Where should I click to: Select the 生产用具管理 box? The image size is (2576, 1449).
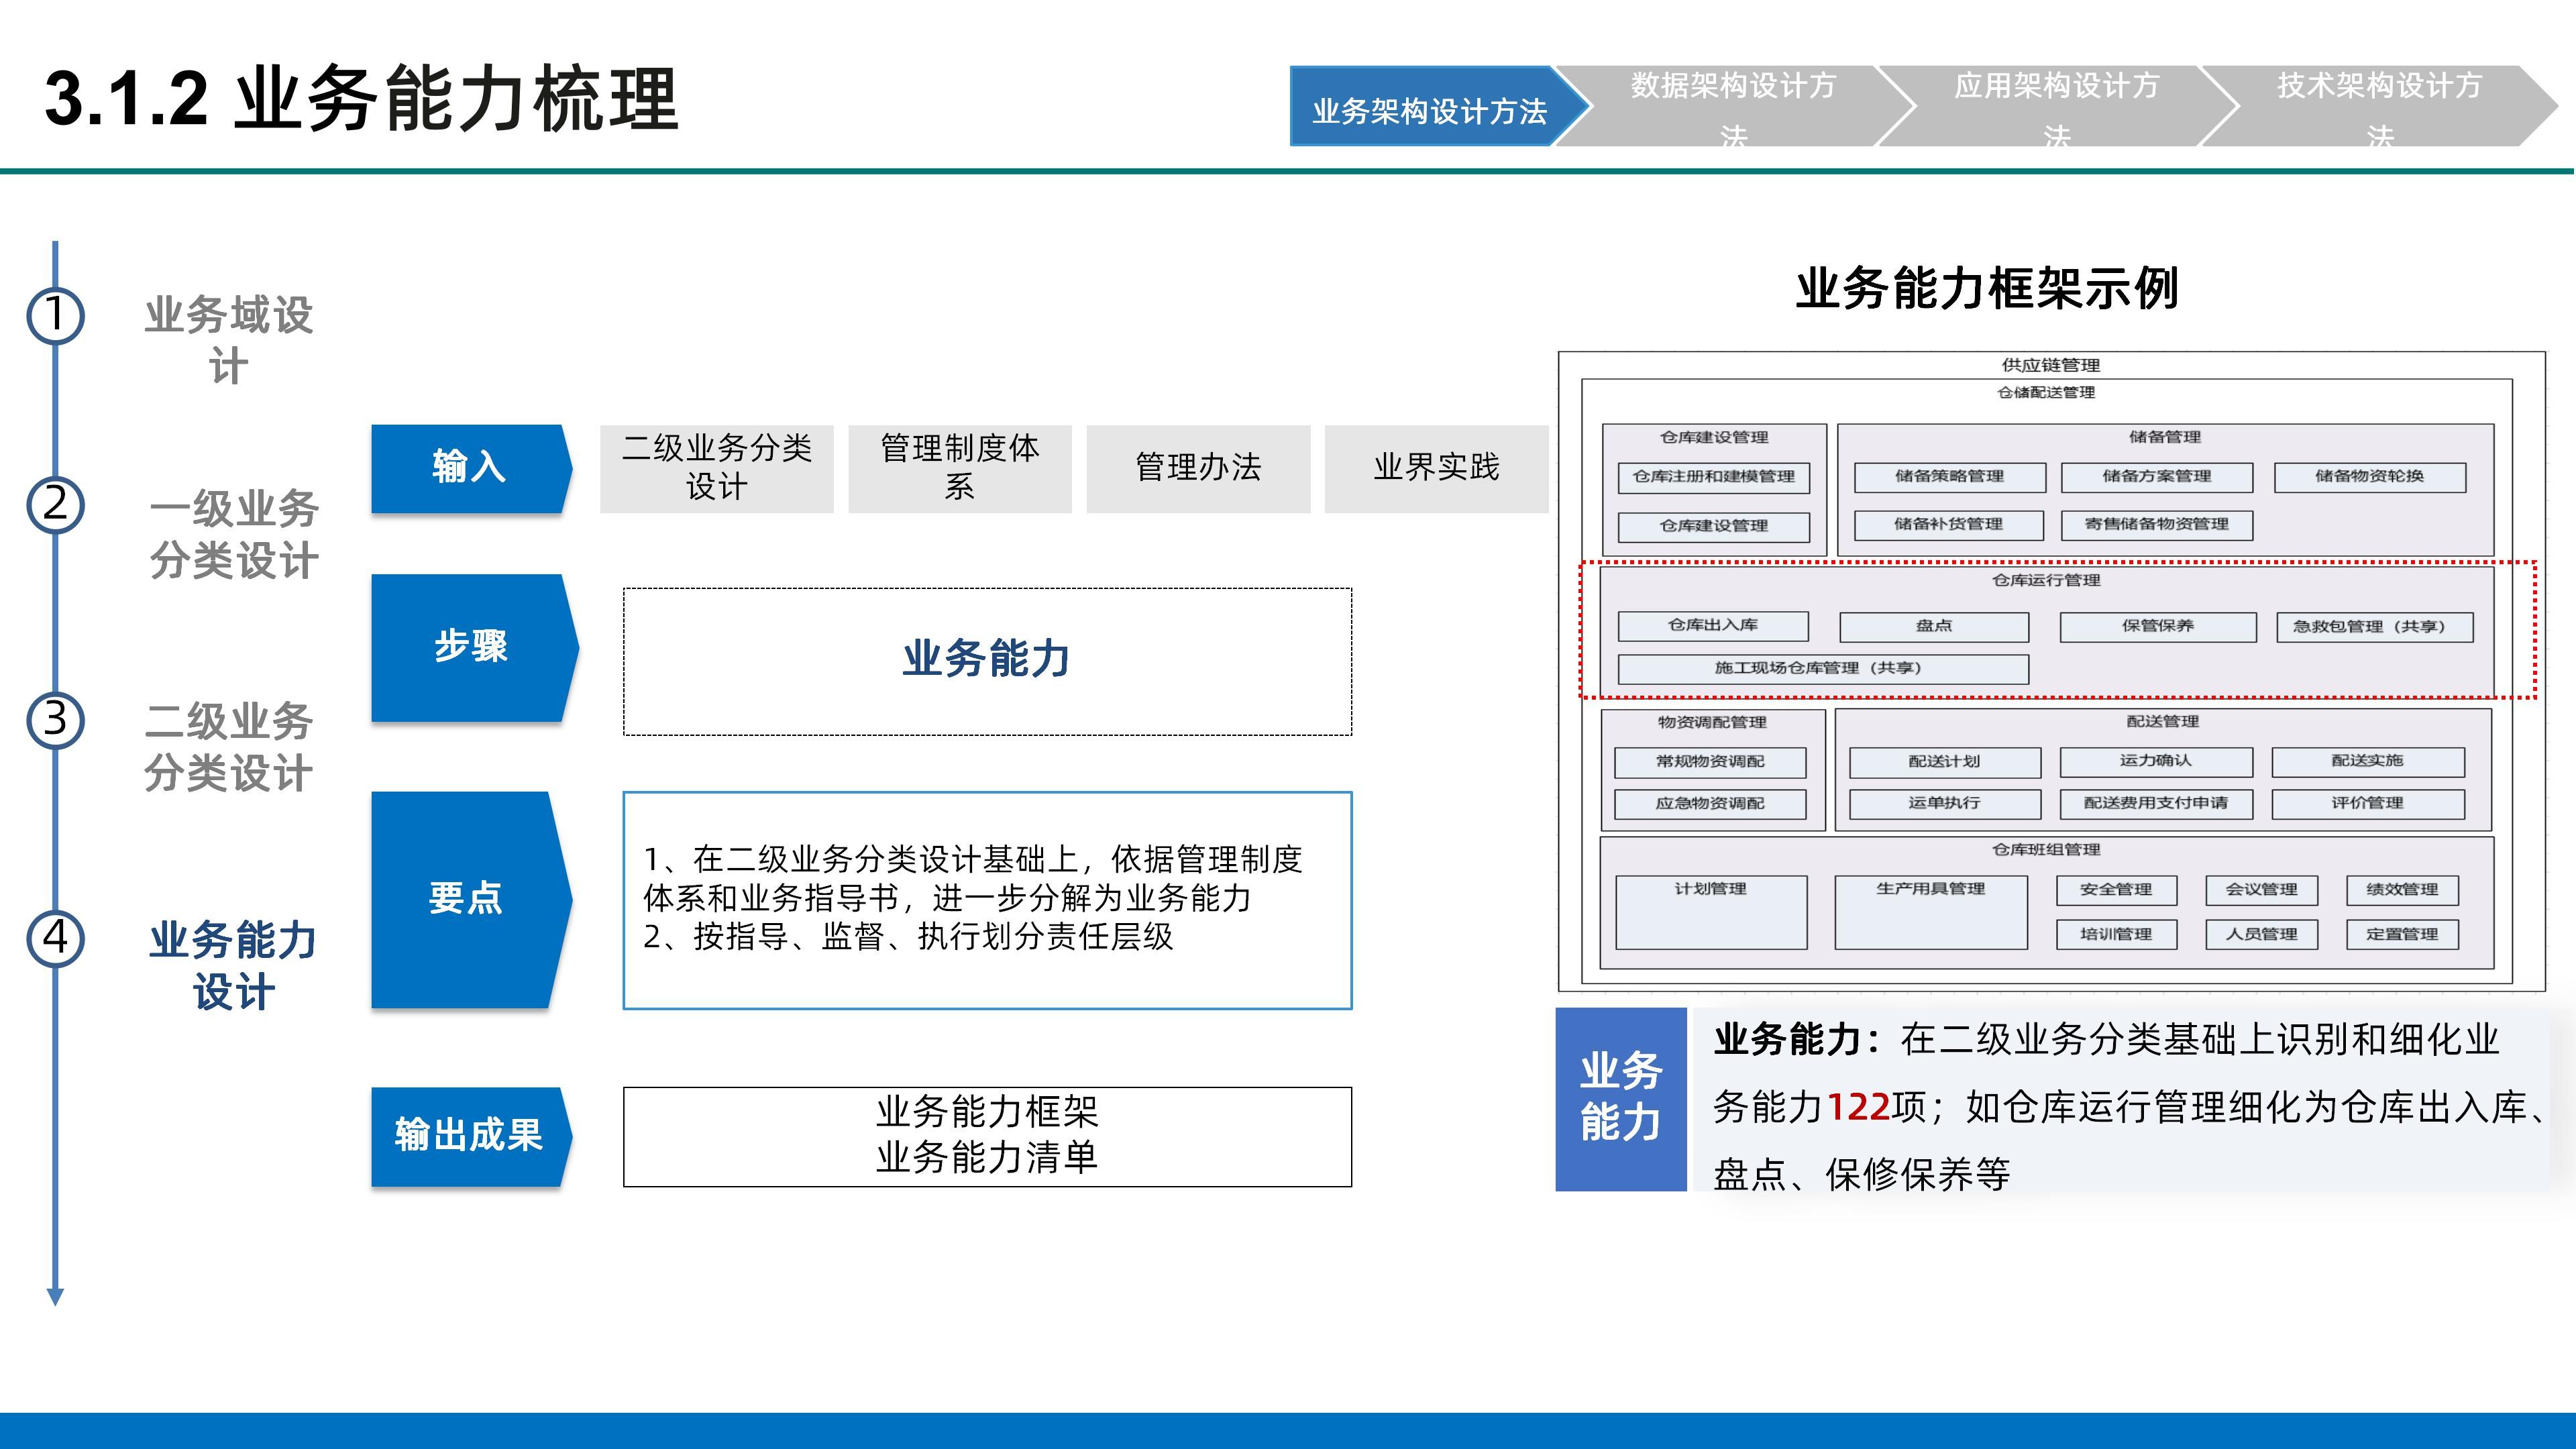[x=1931, y=913]
